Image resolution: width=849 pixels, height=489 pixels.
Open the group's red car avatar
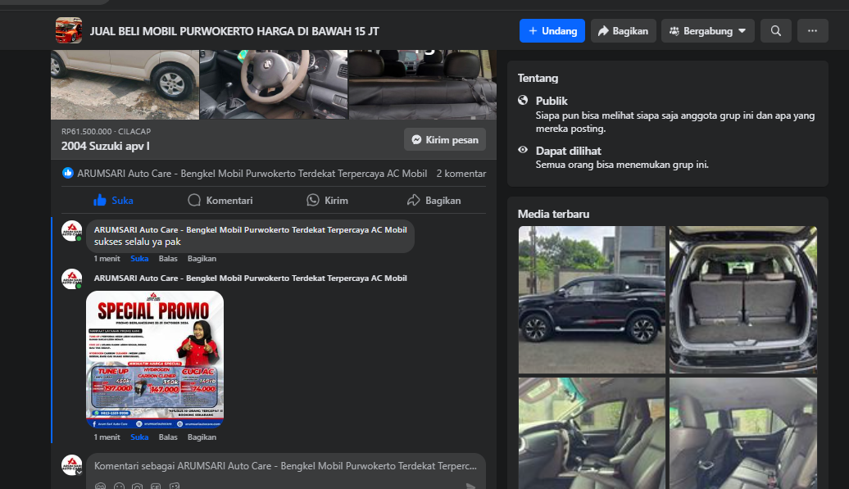69,30
